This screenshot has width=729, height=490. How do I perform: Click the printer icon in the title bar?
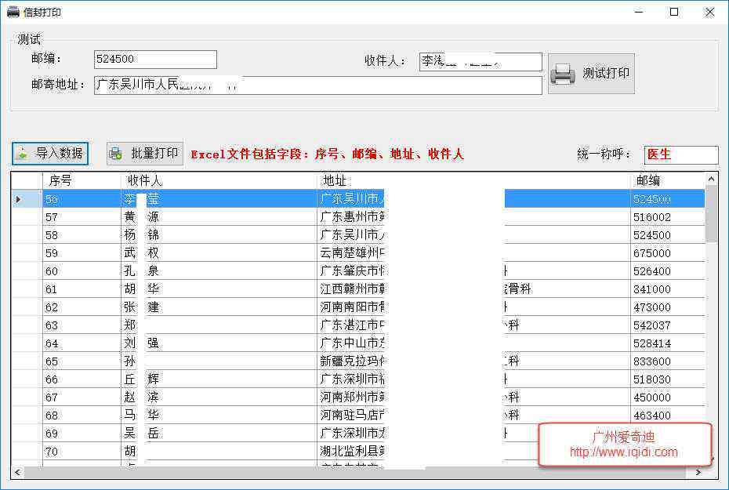(x=13, y=12)
